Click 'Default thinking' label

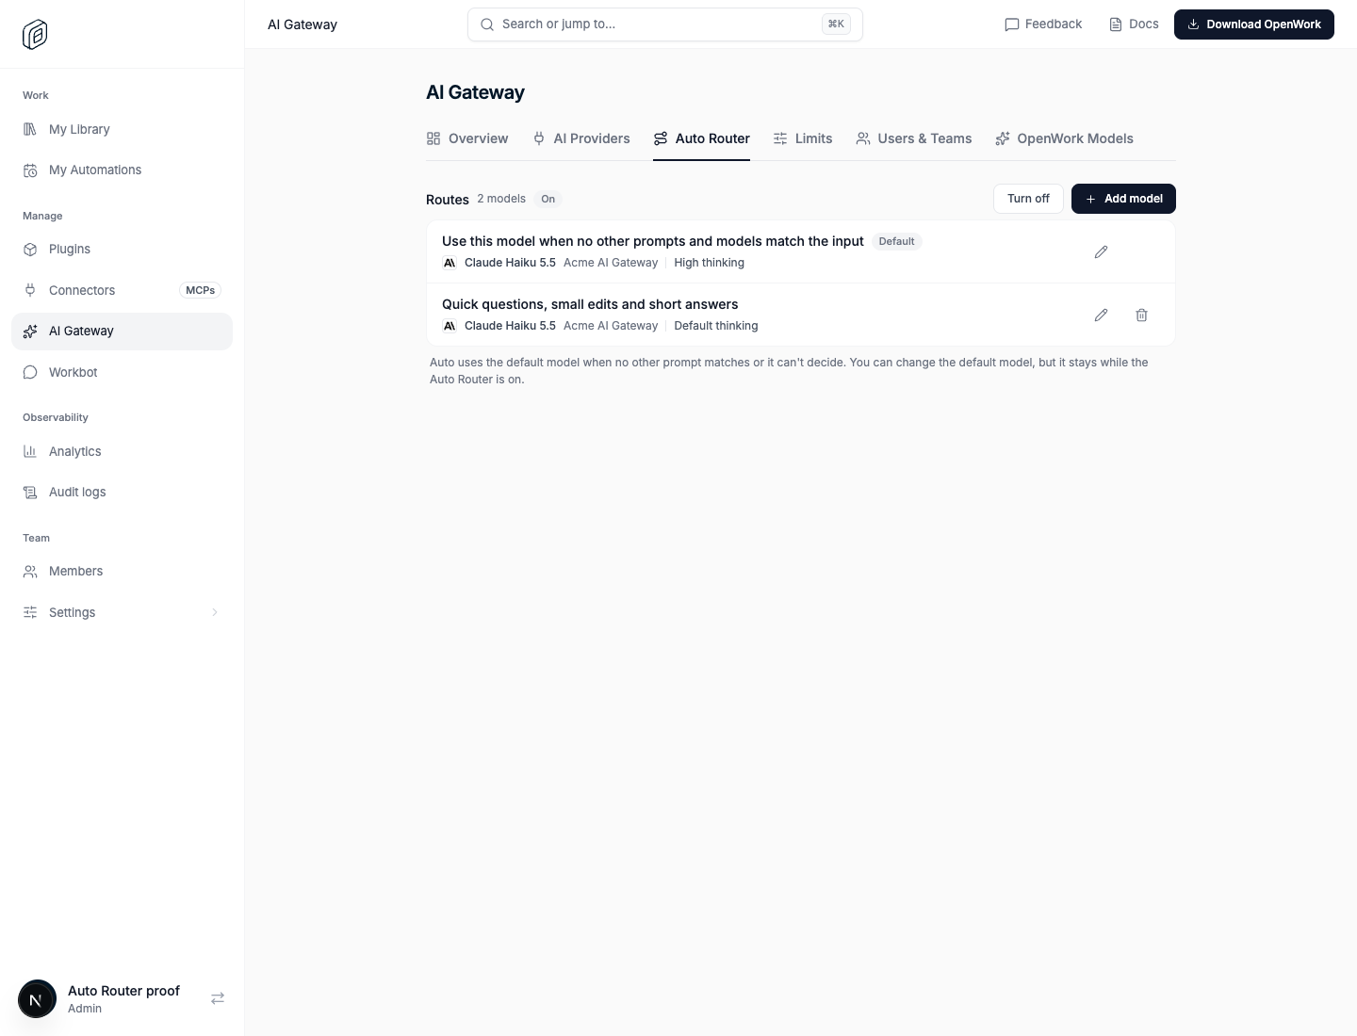pyautogui.click(x=716, y=326)
